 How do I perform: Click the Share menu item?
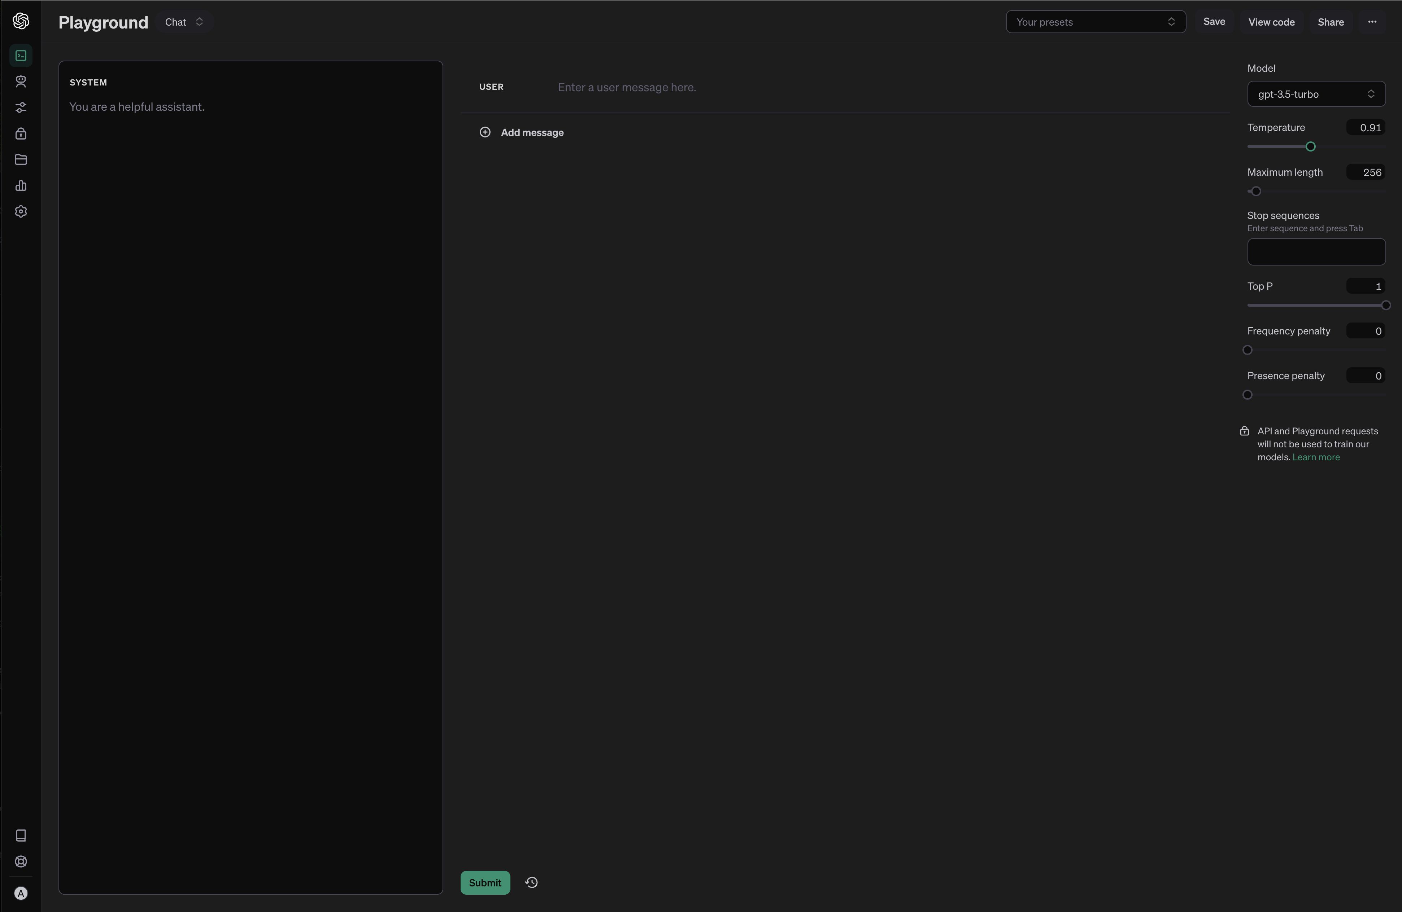click(x=1331, y=21)
